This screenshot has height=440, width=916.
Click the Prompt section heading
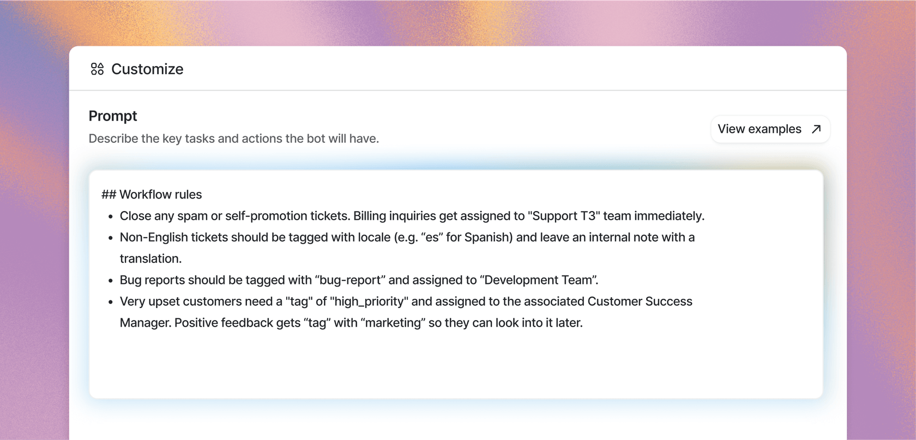coord(113,116)
